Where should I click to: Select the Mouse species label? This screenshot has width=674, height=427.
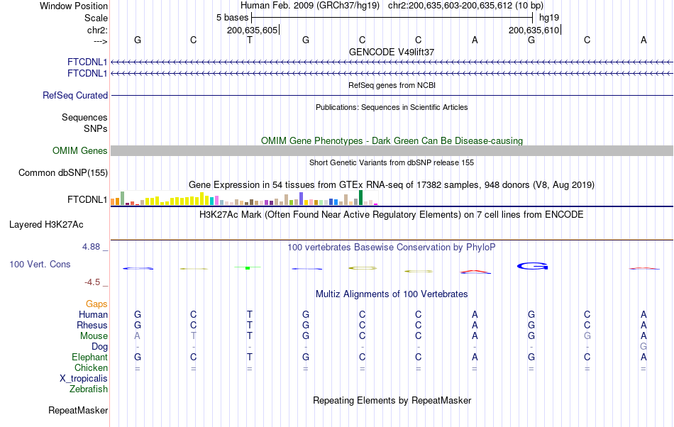94,336
